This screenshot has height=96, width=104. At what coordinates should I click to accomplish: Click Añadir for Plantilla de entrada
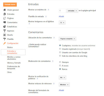(x=61, y=16)
